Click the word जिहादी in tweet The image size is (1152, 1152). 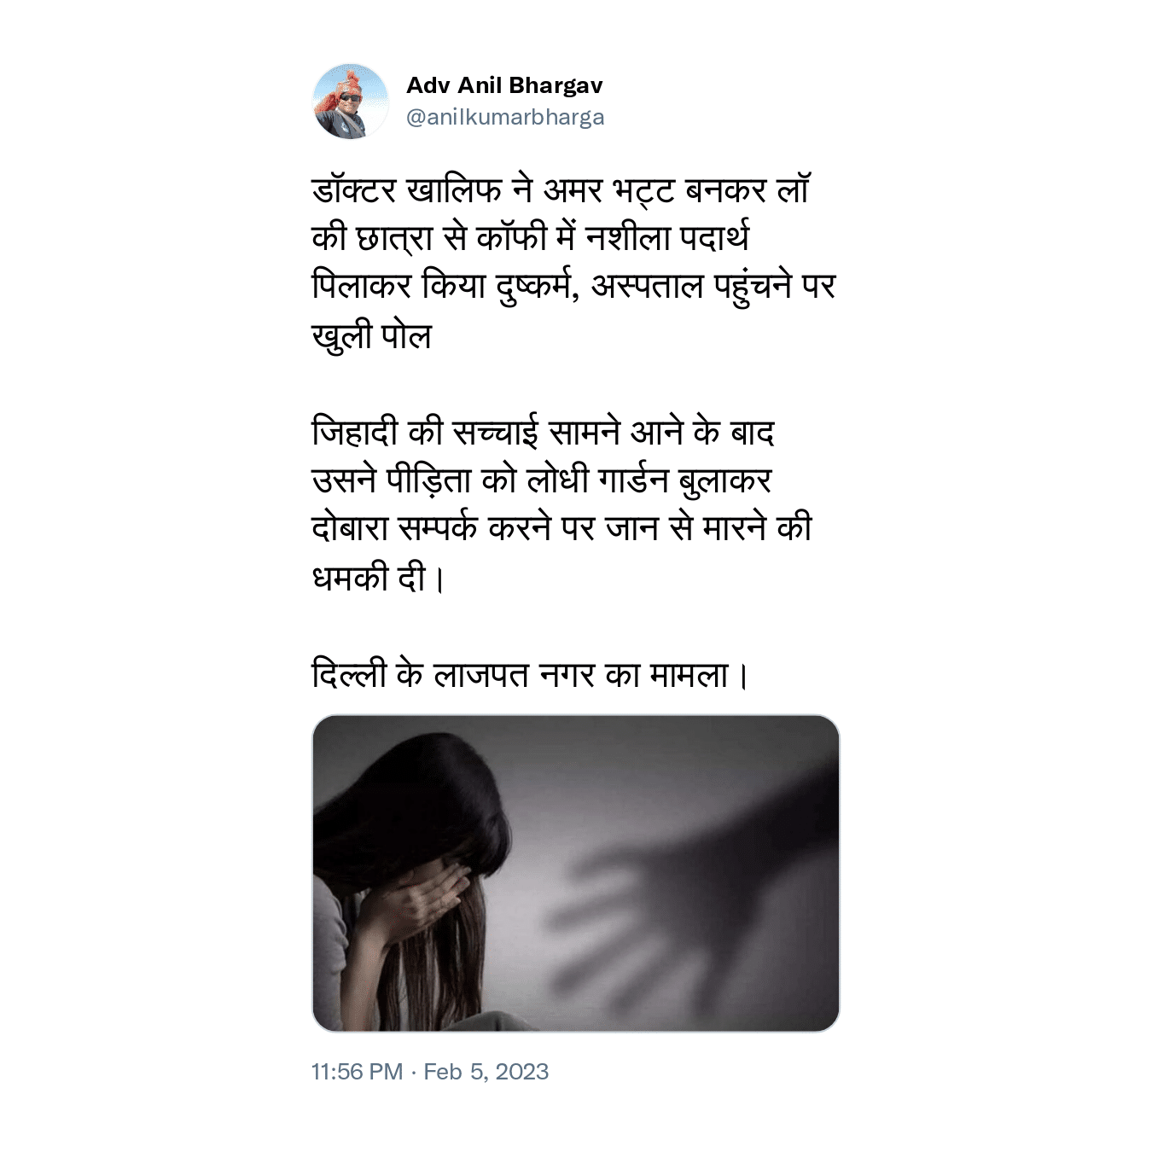pyautogui.click(x=355, y=433)
